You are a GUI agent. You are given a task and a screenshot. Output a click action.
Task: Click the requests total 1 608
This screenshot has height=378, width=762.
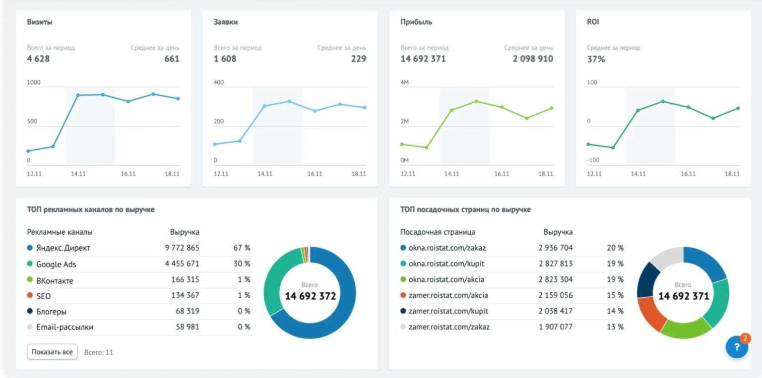click(x=225, y=59)
